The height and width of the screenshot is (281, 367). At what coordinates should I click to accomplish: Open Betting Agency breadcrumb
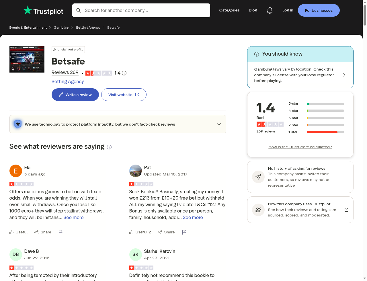tap(88, 28)
